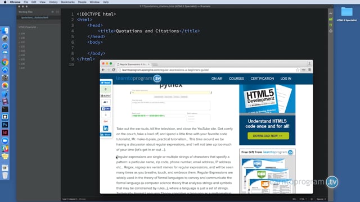Open the View menu in the menu bar
360x202 pixels.
pyautogui.click(x=43, y=2)
